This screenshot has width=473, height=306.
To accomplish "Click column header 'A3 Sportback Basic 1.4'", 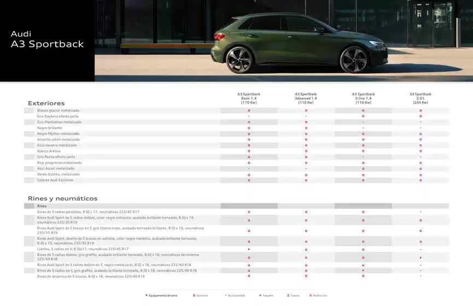I will coord(249,98).
